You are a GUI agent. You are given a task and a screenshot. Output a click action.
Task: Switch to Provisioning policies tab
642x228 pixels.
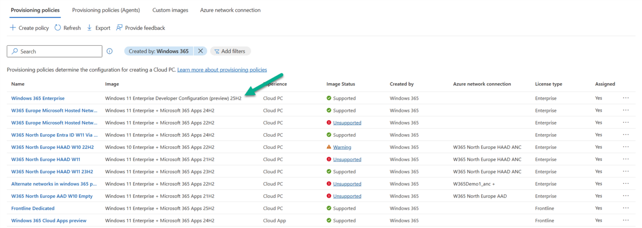(x=35, y=10)
